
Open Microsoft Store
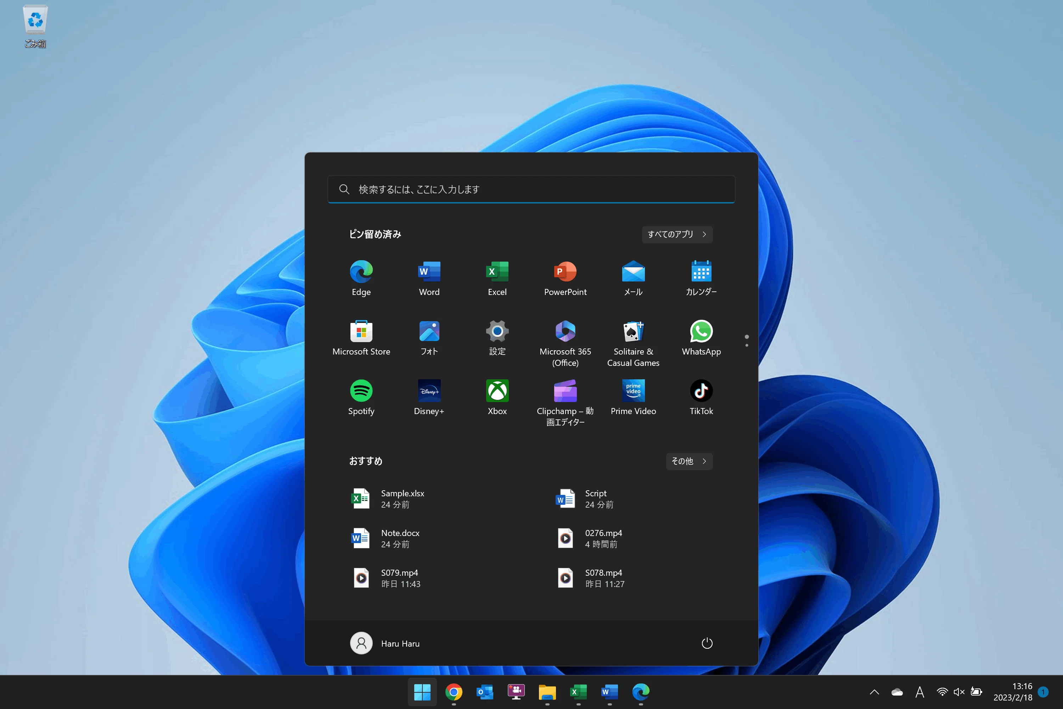[x=361, y=338]
